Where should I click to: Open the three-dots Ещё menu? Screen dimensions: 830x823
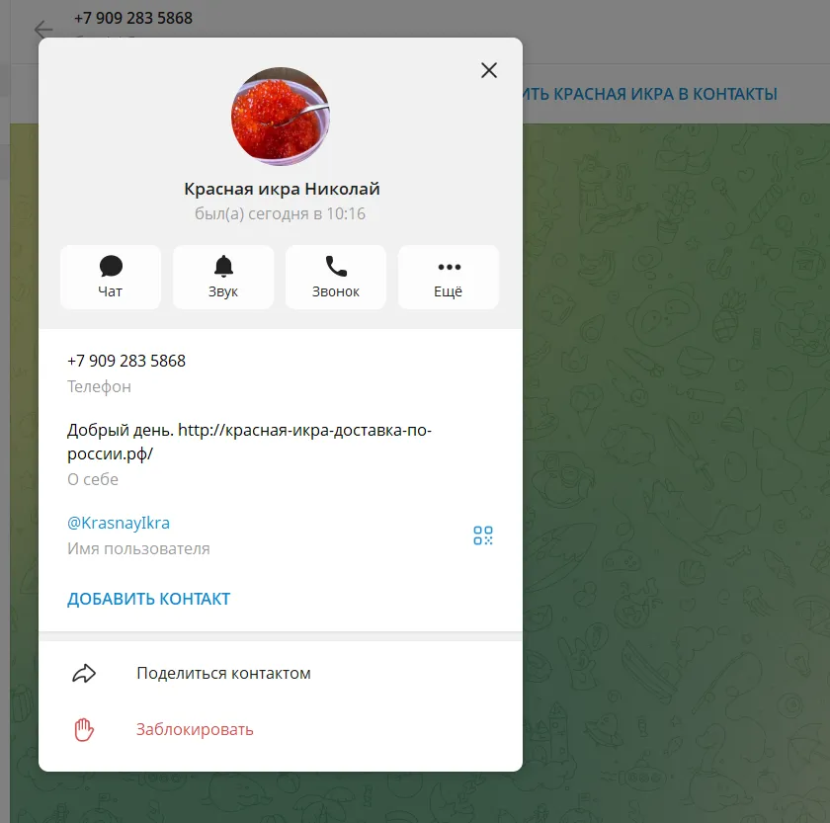tap(449, 267)
